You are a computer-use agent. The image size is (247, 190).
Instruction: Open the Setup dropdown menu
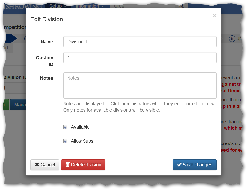(58, 6)
